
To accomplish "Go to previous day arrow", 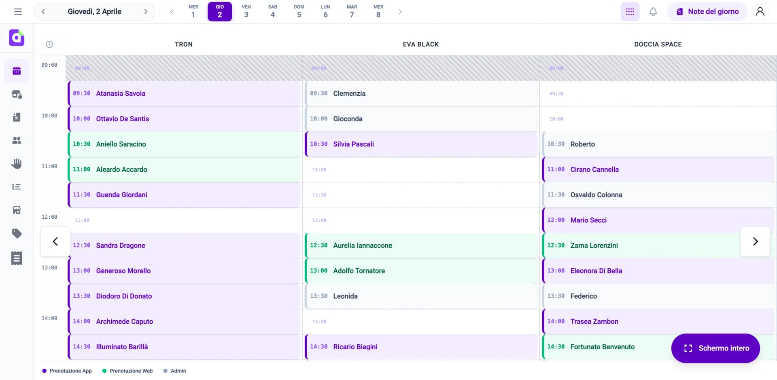I will click(x=43, y=12).
